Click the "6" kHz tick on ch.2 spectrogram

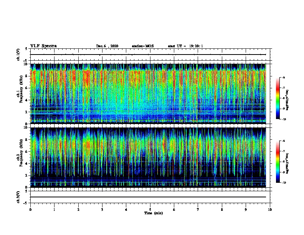(x=27, y=152)
